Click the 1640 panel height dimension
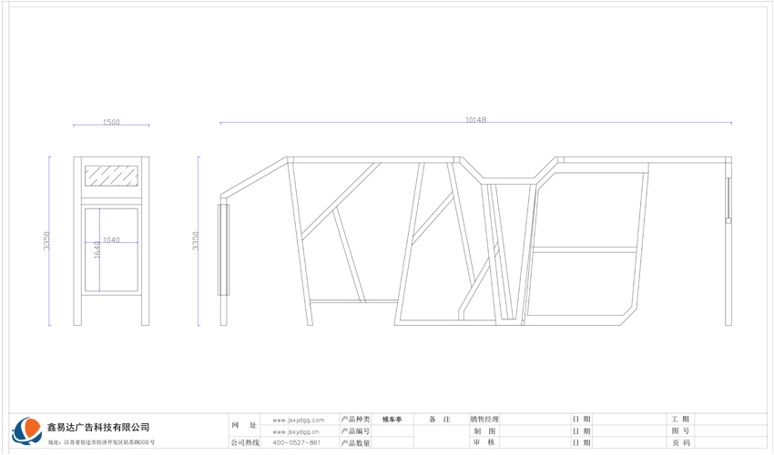The width and height of the screenshot is (774, 455). pyautogui.click(x=97, y=249)
